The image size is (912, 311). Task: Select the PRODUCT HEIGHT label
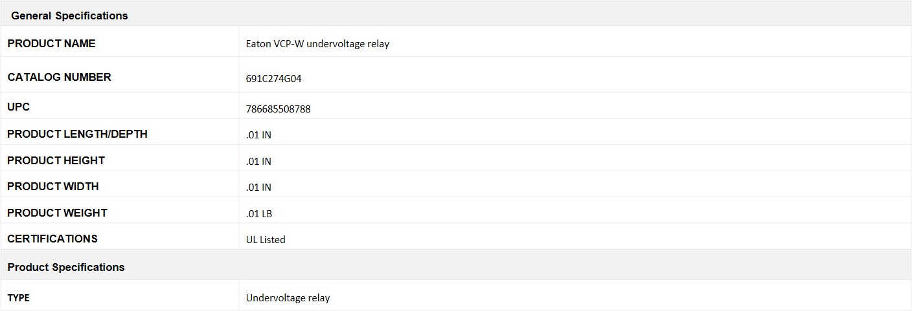tap(56, 160)
